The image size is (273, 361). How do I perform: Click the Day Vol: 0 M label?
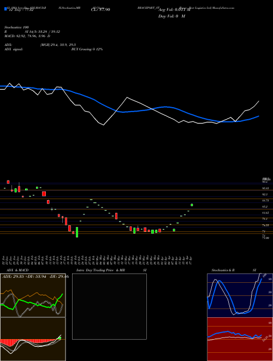click(x=171, y=16)
